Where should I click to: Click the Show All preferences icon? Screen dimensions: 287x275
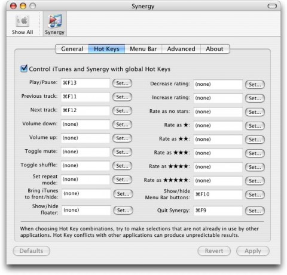pyautogui.click(x=22, y=24)
